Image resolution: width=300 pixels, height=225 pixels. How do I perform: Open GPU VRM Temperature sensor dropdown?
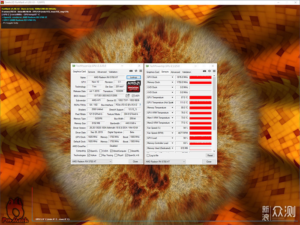(x=172, y=112)
